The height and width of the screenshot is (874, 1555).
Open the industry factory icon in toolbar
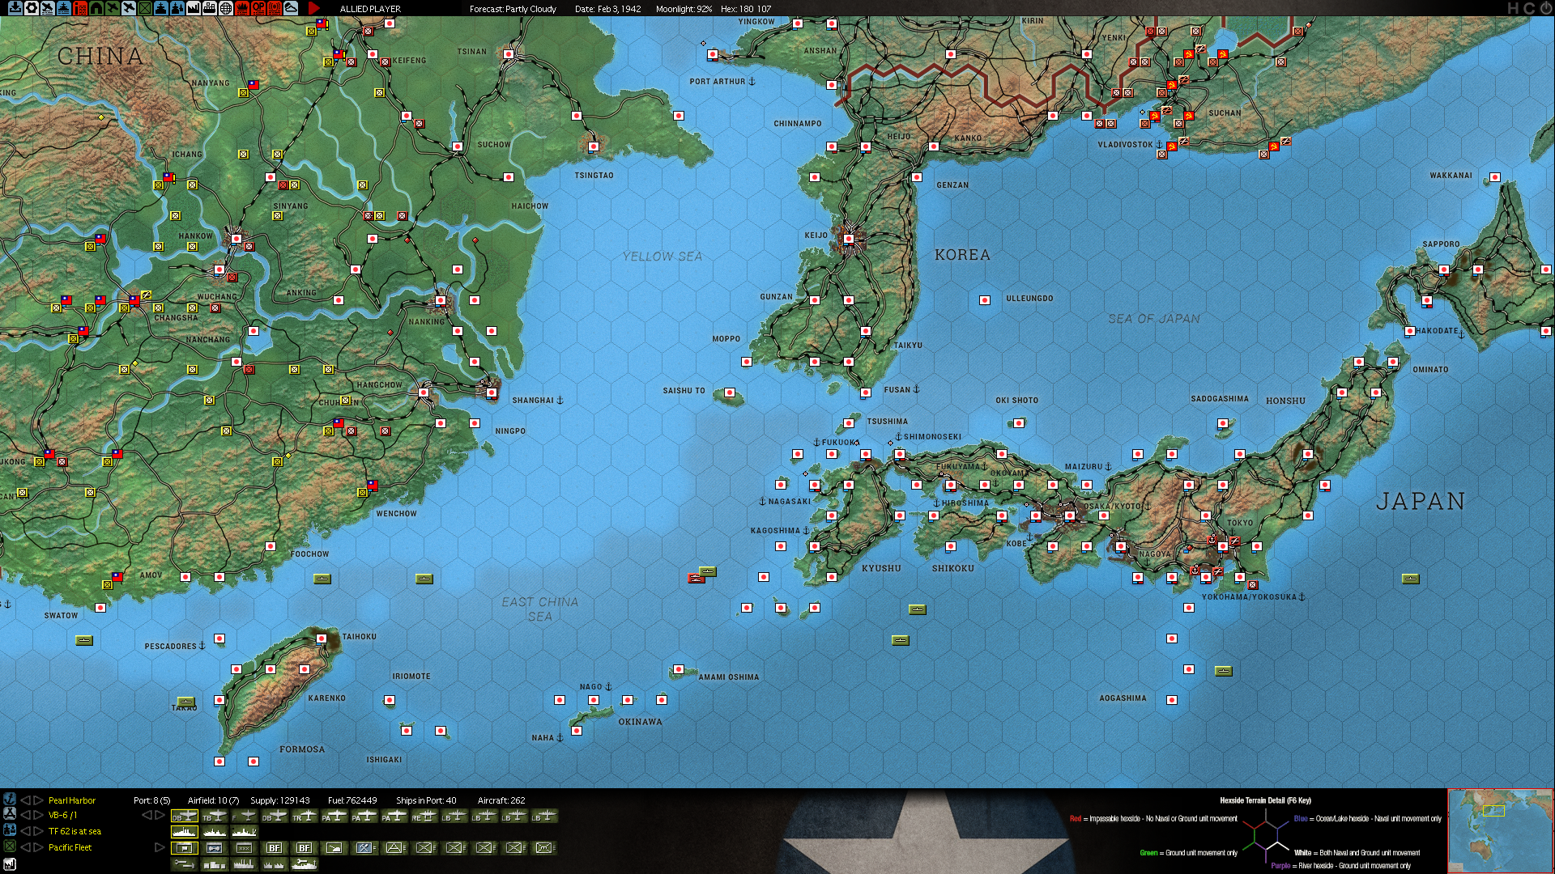193,8
